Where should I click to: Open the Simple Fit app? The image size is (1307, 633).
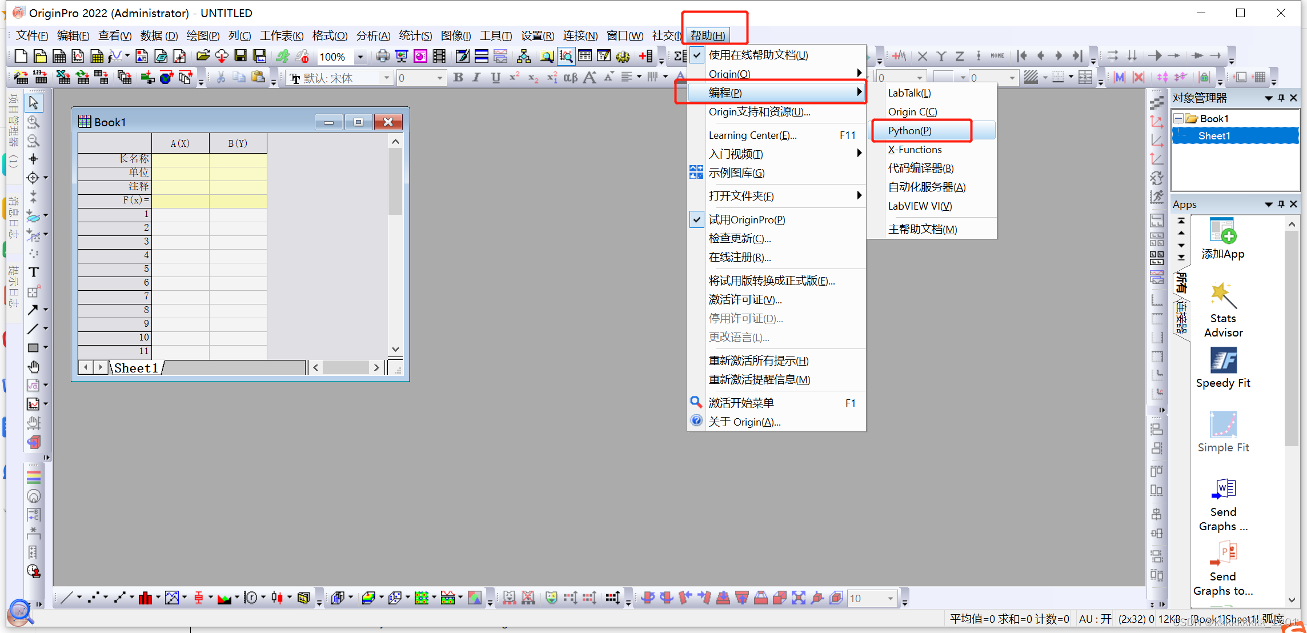click(x=1223, y=432)
